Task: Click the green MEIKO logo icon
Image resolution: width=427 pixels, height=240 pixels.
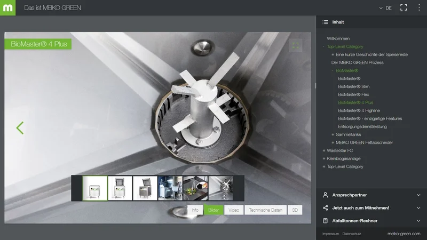Action: (x=7, y=7)
